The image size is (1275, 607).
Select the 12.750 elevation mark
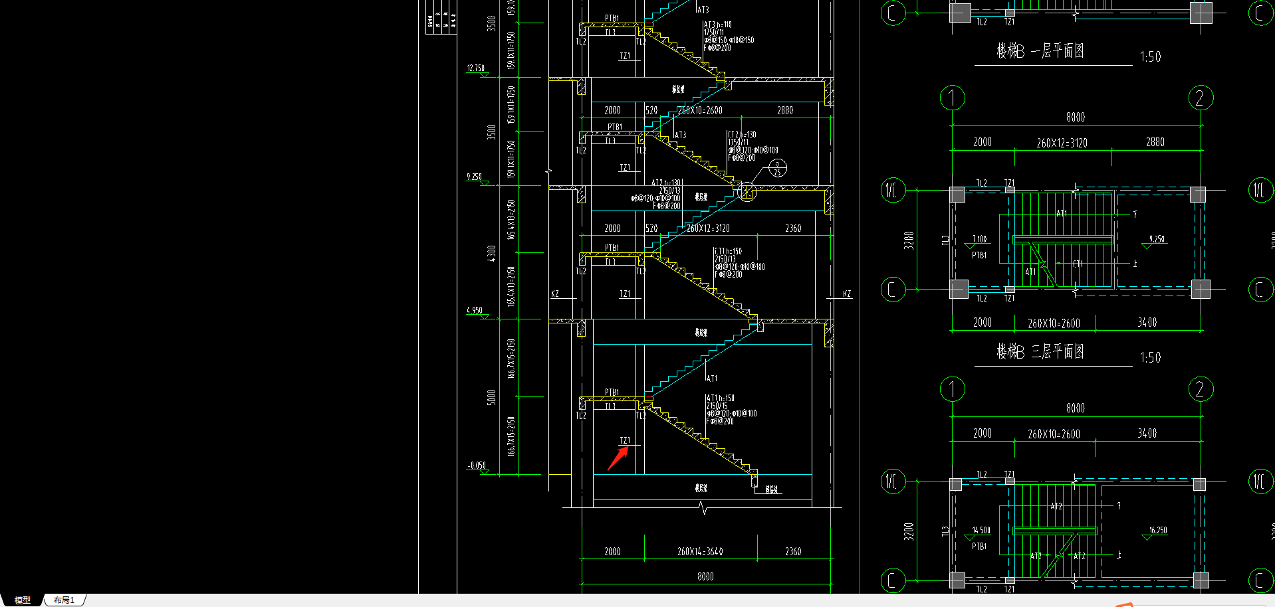pos(475,68)
